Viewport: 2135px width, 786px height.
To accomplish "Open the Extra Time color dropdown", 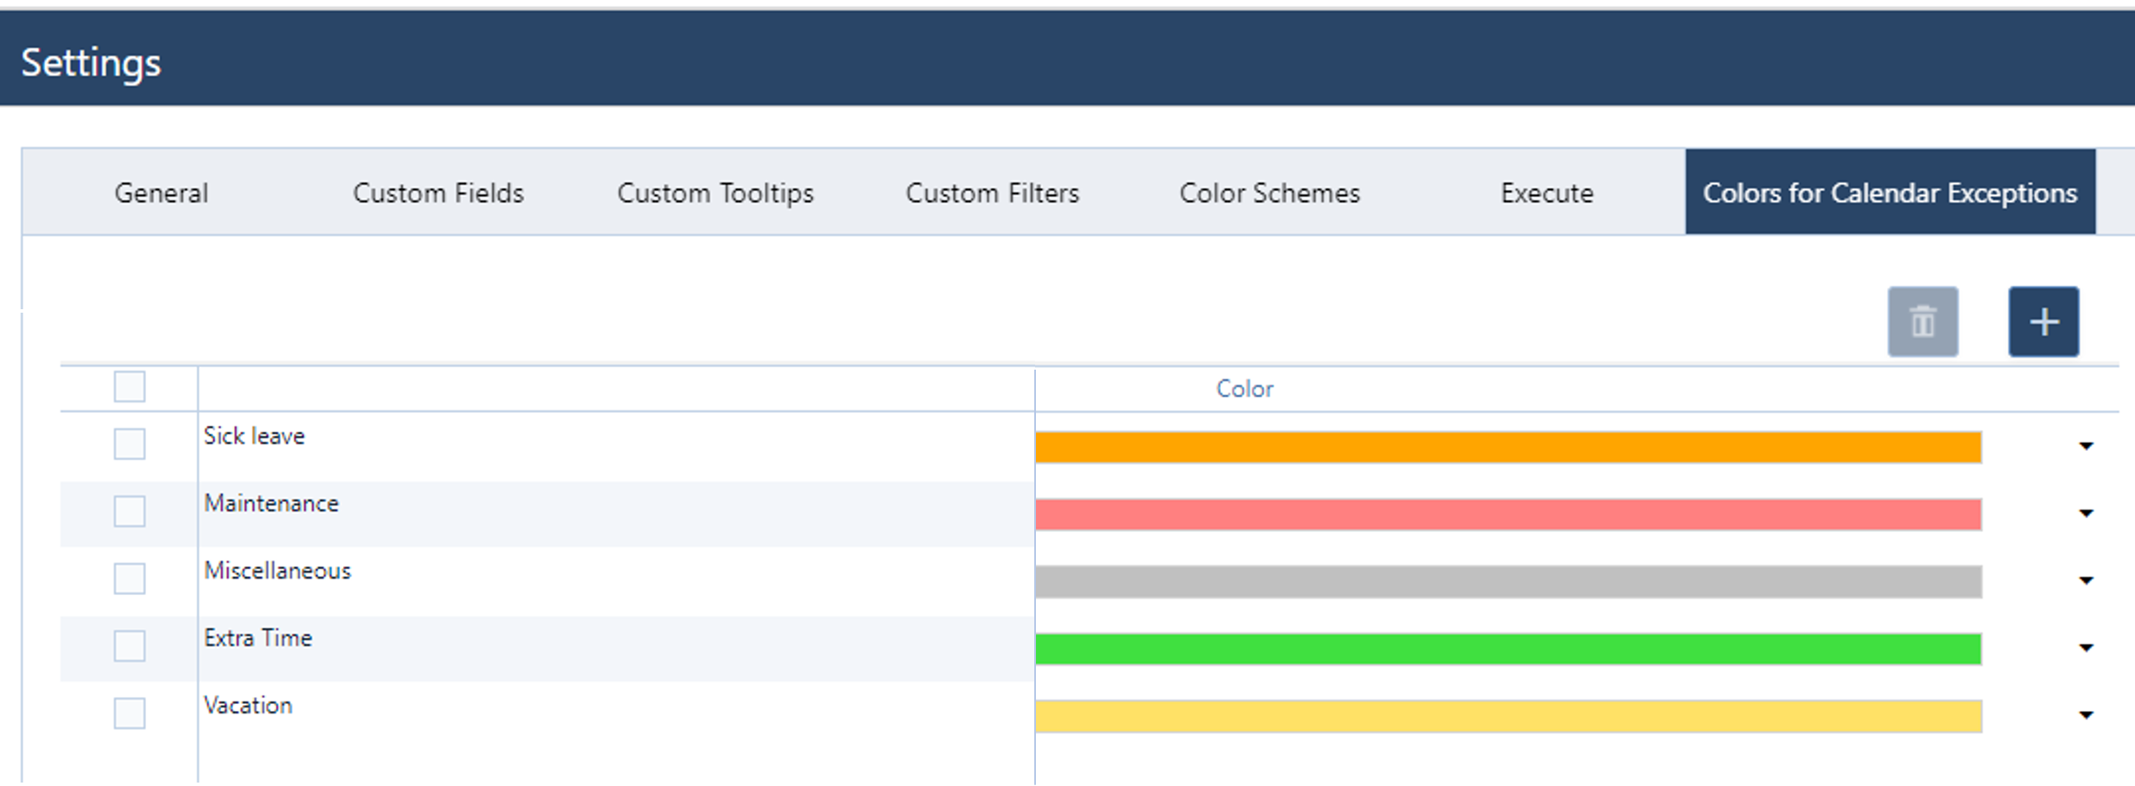I will point(2086,648).
